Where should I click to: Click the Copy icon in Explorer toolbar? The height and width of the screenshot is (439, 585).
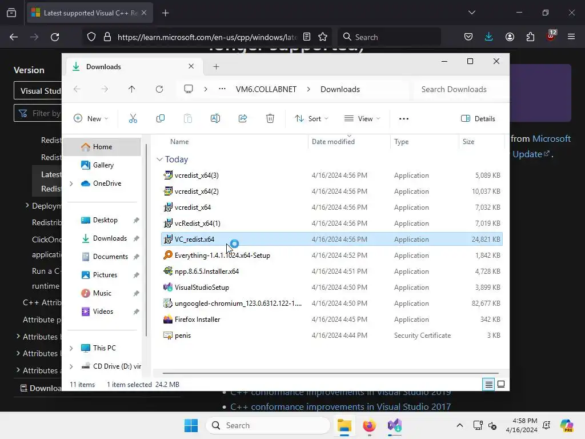tap(161, 119)
